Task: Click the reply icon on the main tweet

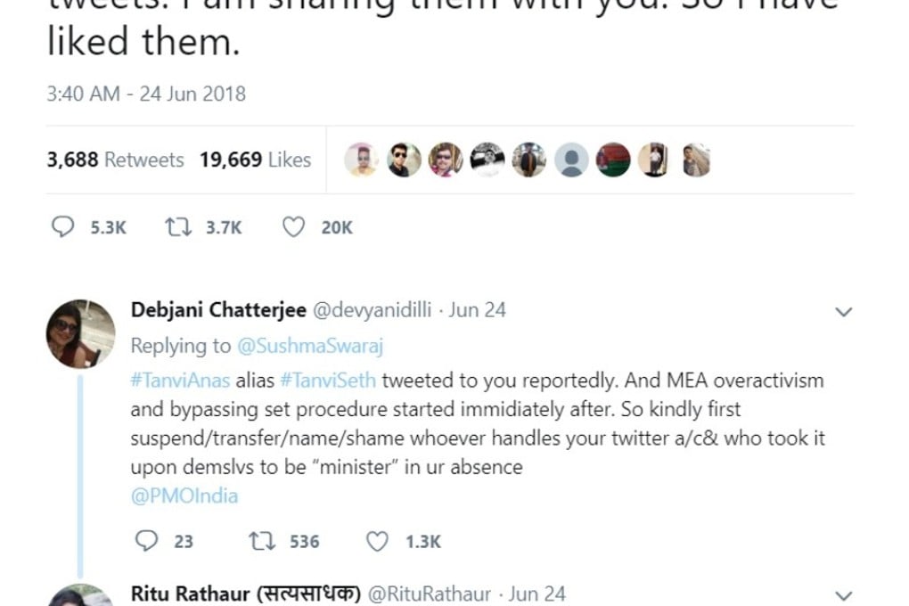Action: pos(61,227)
